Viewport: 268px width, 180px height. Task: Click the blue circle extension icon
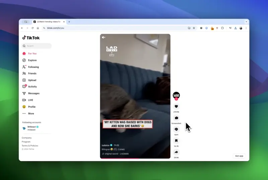(x=206, y=28)
